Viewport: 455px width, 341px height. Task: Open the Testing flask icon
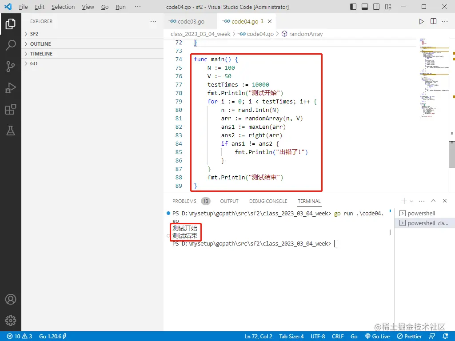pyautogui.click(x=11, y=131)
